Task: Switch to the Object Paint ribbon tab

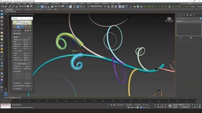Action: [39, 9]
